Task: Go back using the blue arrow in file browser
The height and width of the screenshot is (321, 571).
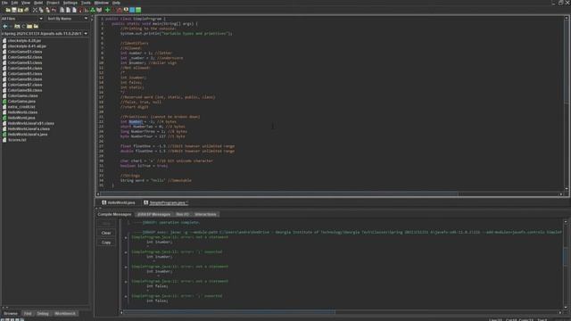Action: coord(5,26)
